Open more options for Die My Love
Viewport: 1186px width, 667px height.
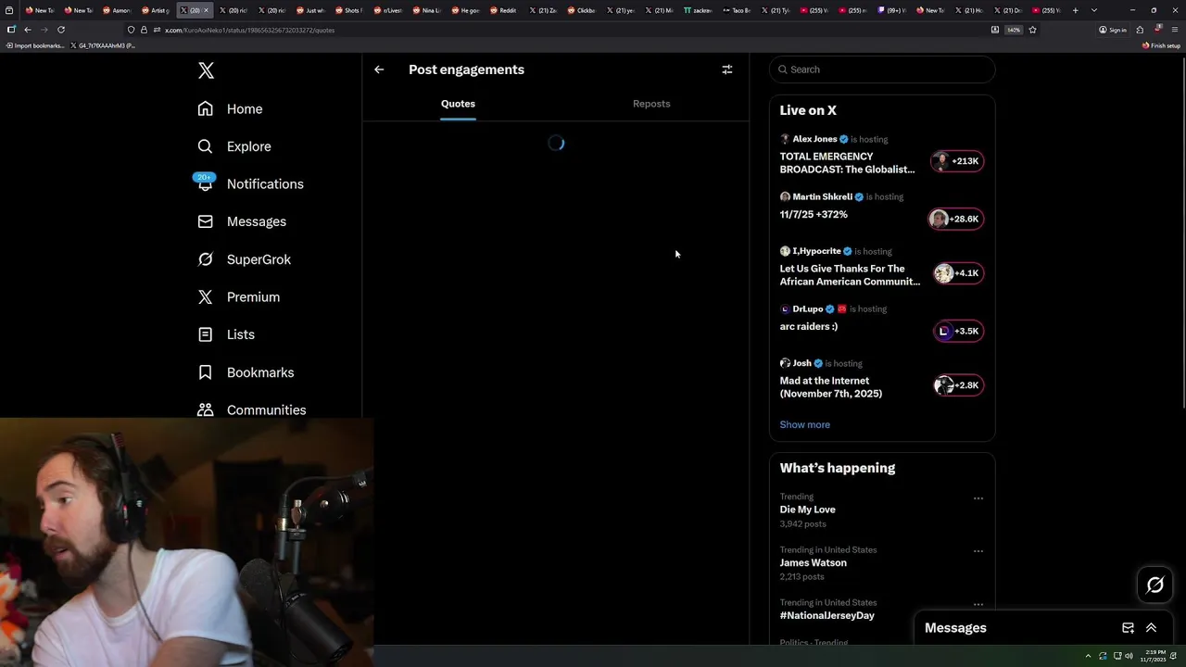click(x=978, y=498)
